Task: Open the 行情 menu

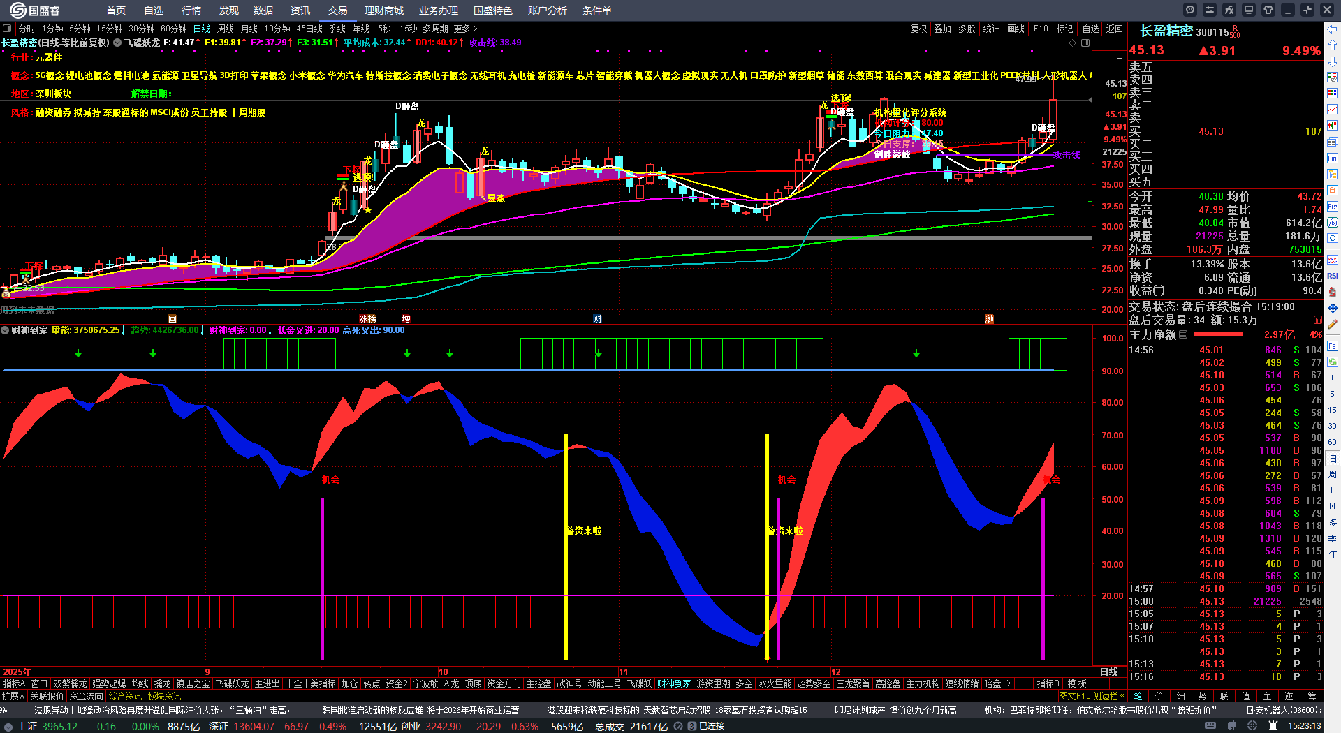Action: click(191, 10)
